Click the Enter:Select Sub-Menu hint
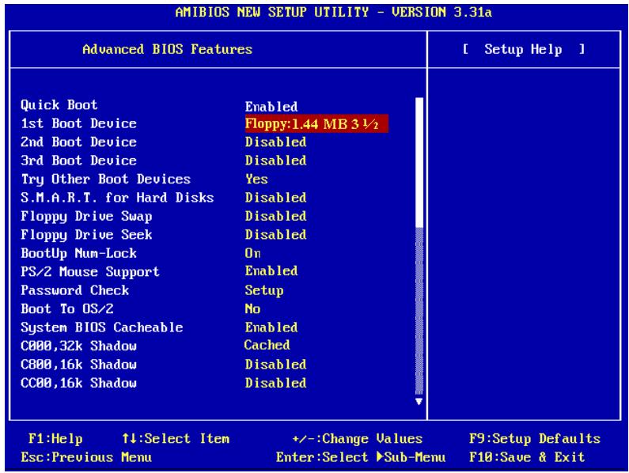Viewport: 629px width, 473px height. tap(361, 457)
